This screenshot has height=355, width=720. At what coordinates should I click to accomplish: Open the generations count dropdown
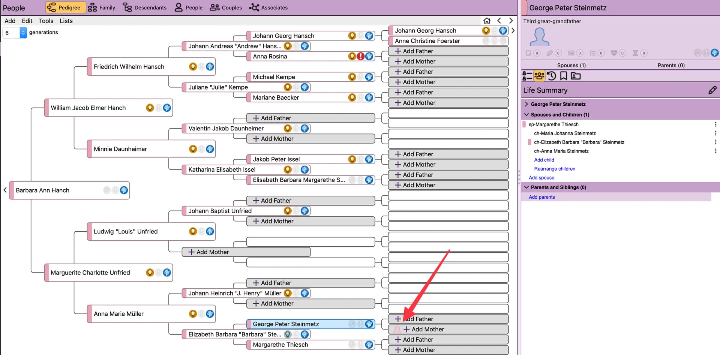23,33
